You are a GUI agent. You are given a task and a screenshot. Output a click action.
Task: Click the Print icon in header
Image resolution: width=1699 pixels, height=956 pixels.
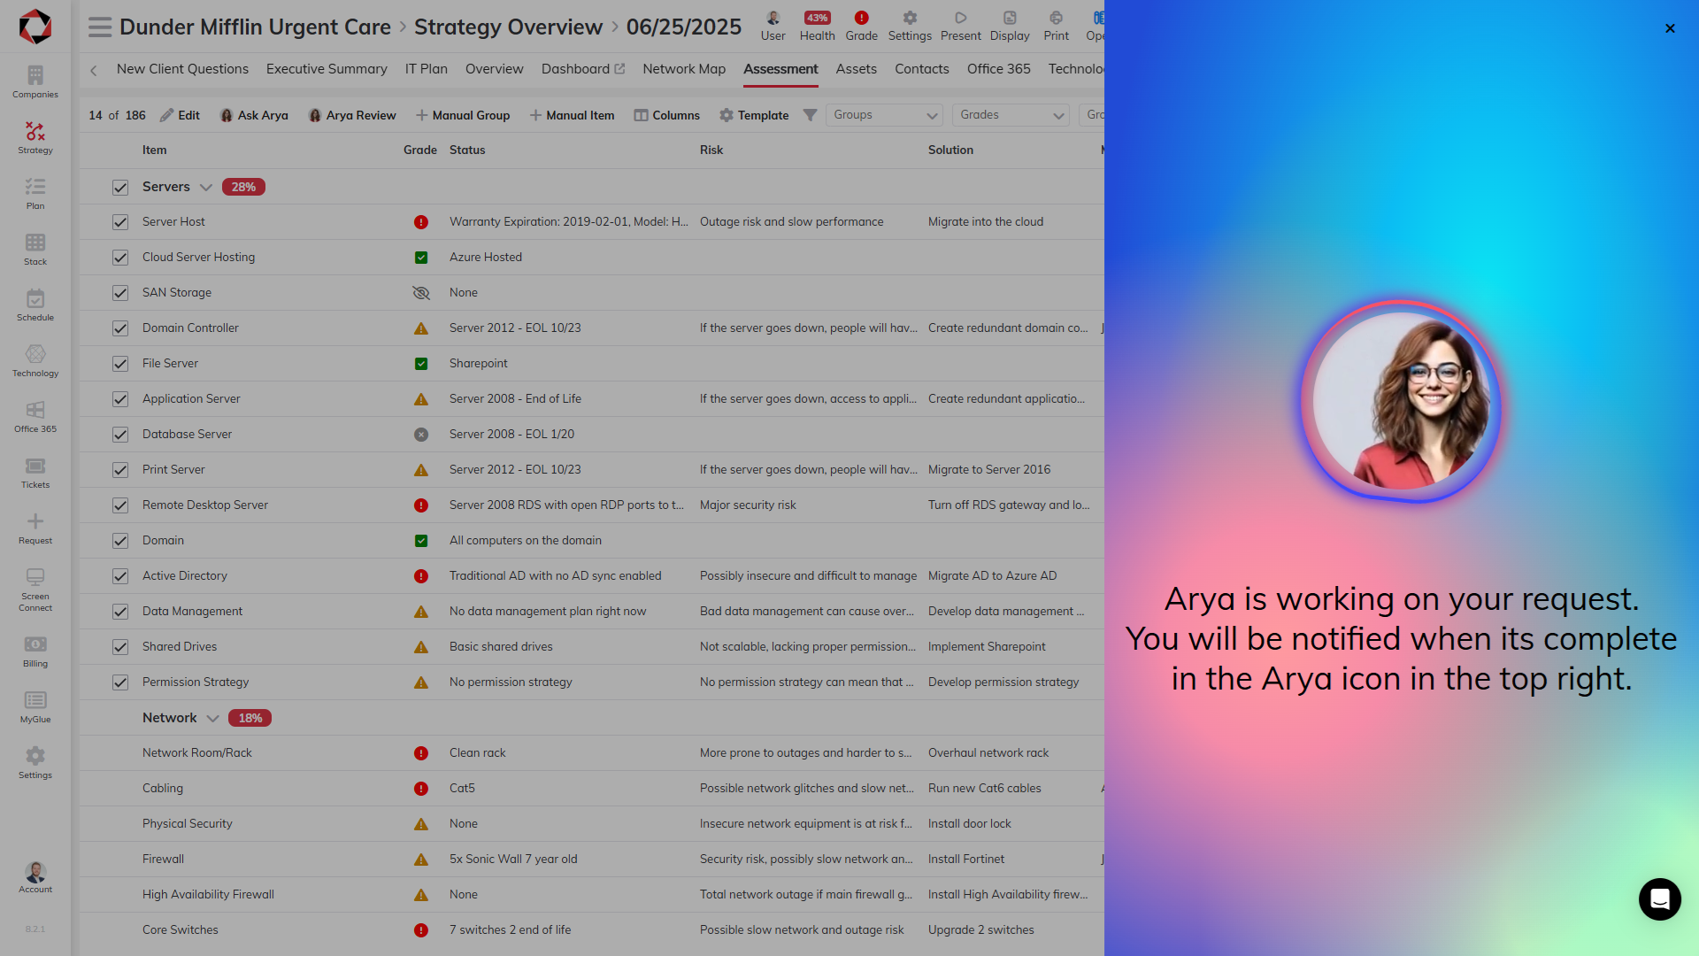click(x=1056, y=26)
